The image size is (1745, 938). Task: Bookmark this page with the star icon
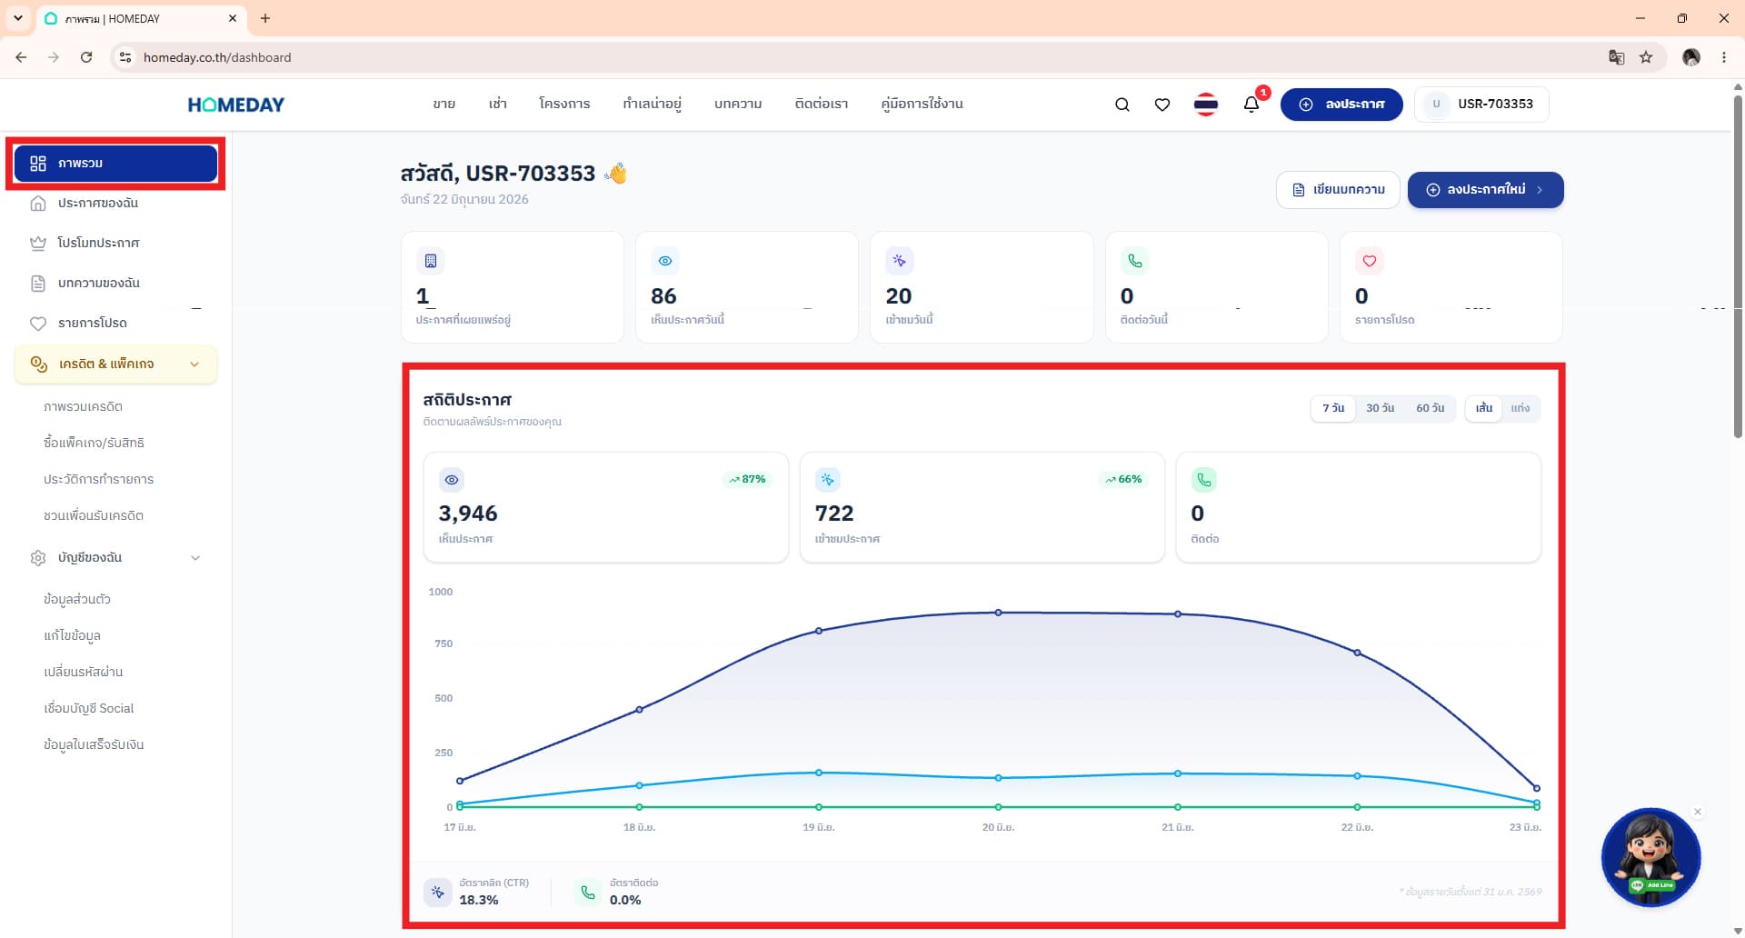(1646, 57)
